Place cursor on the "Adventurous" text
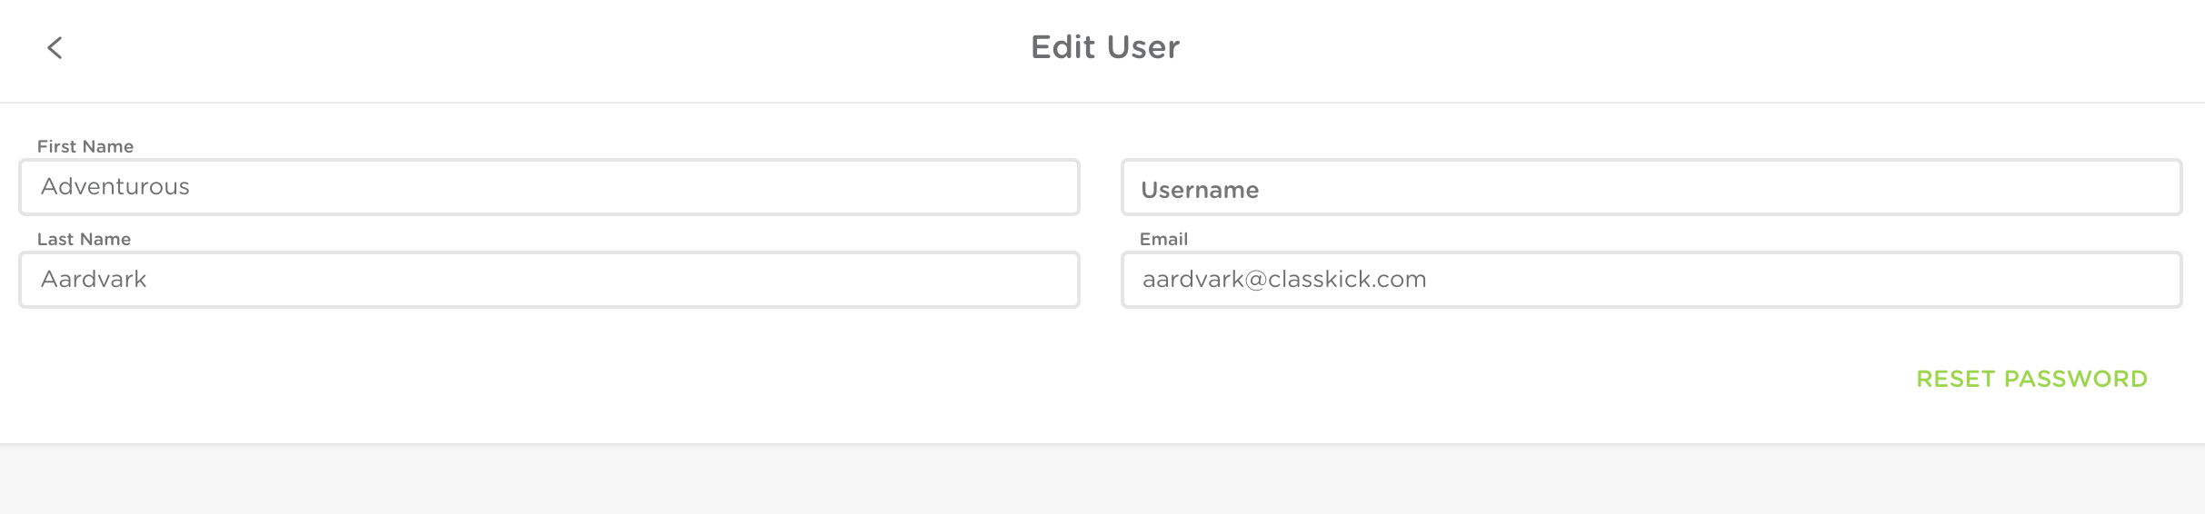The height and width of the screenshot is (514, 2205). [x=115, y=187]
